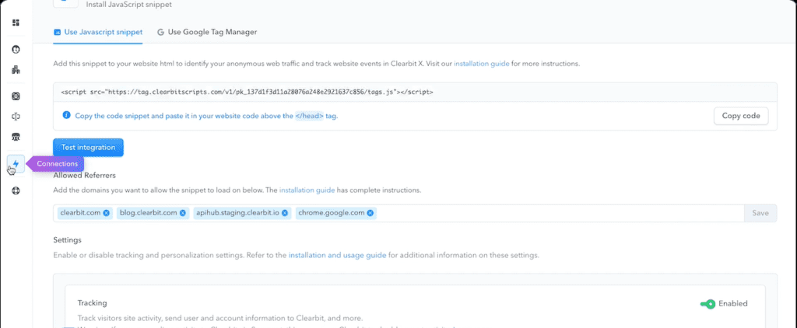
Task: Click the Connections tooltip label
Action: pyautogui.click(x=58, y=164)
